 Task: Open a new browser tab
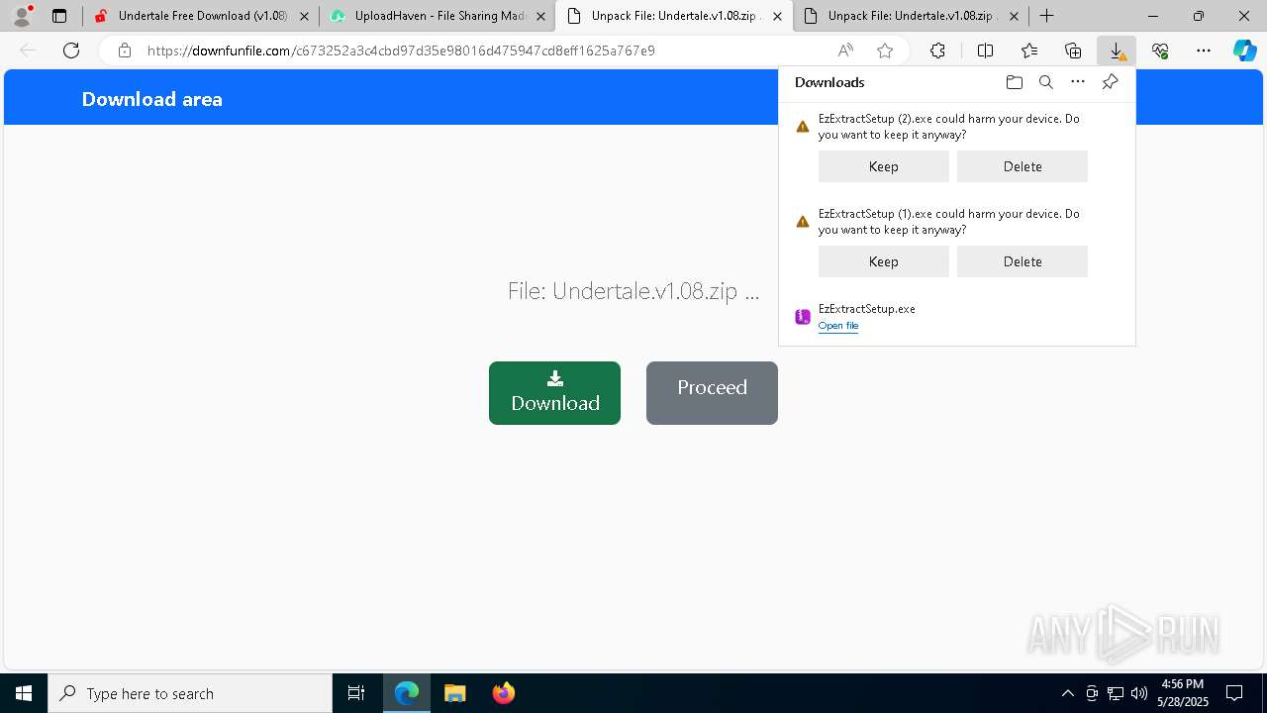click(1046, 16)
